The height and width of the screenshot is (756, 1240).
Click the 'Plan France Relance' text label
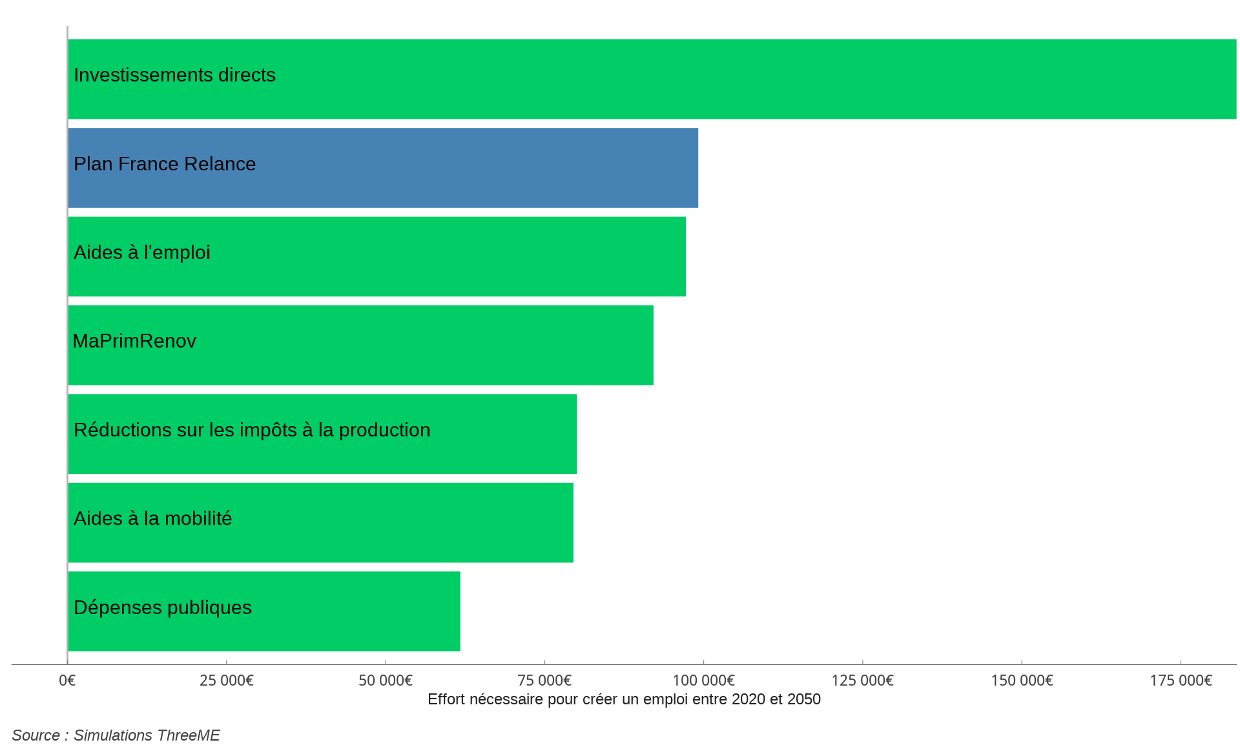point(165,164)
